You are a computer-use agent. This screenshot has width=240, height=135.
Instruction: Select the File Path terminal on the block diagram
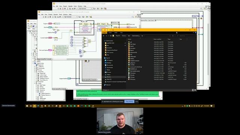[50, 27]
